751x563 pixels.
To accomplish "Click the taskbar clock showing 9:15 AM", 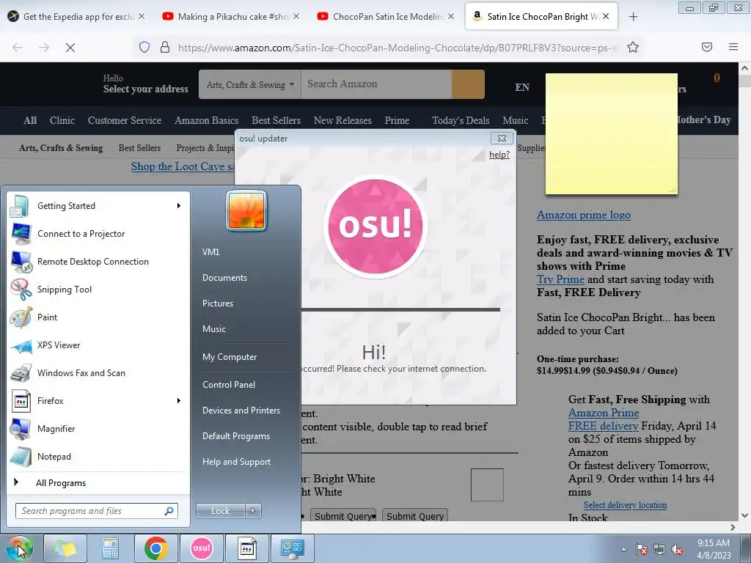I will pyautogui.click(x=714, y=549).
